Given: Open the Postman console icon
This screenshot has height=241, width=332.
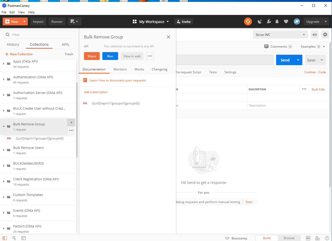Looking at the screenshot, I should [x=24, y=238].
